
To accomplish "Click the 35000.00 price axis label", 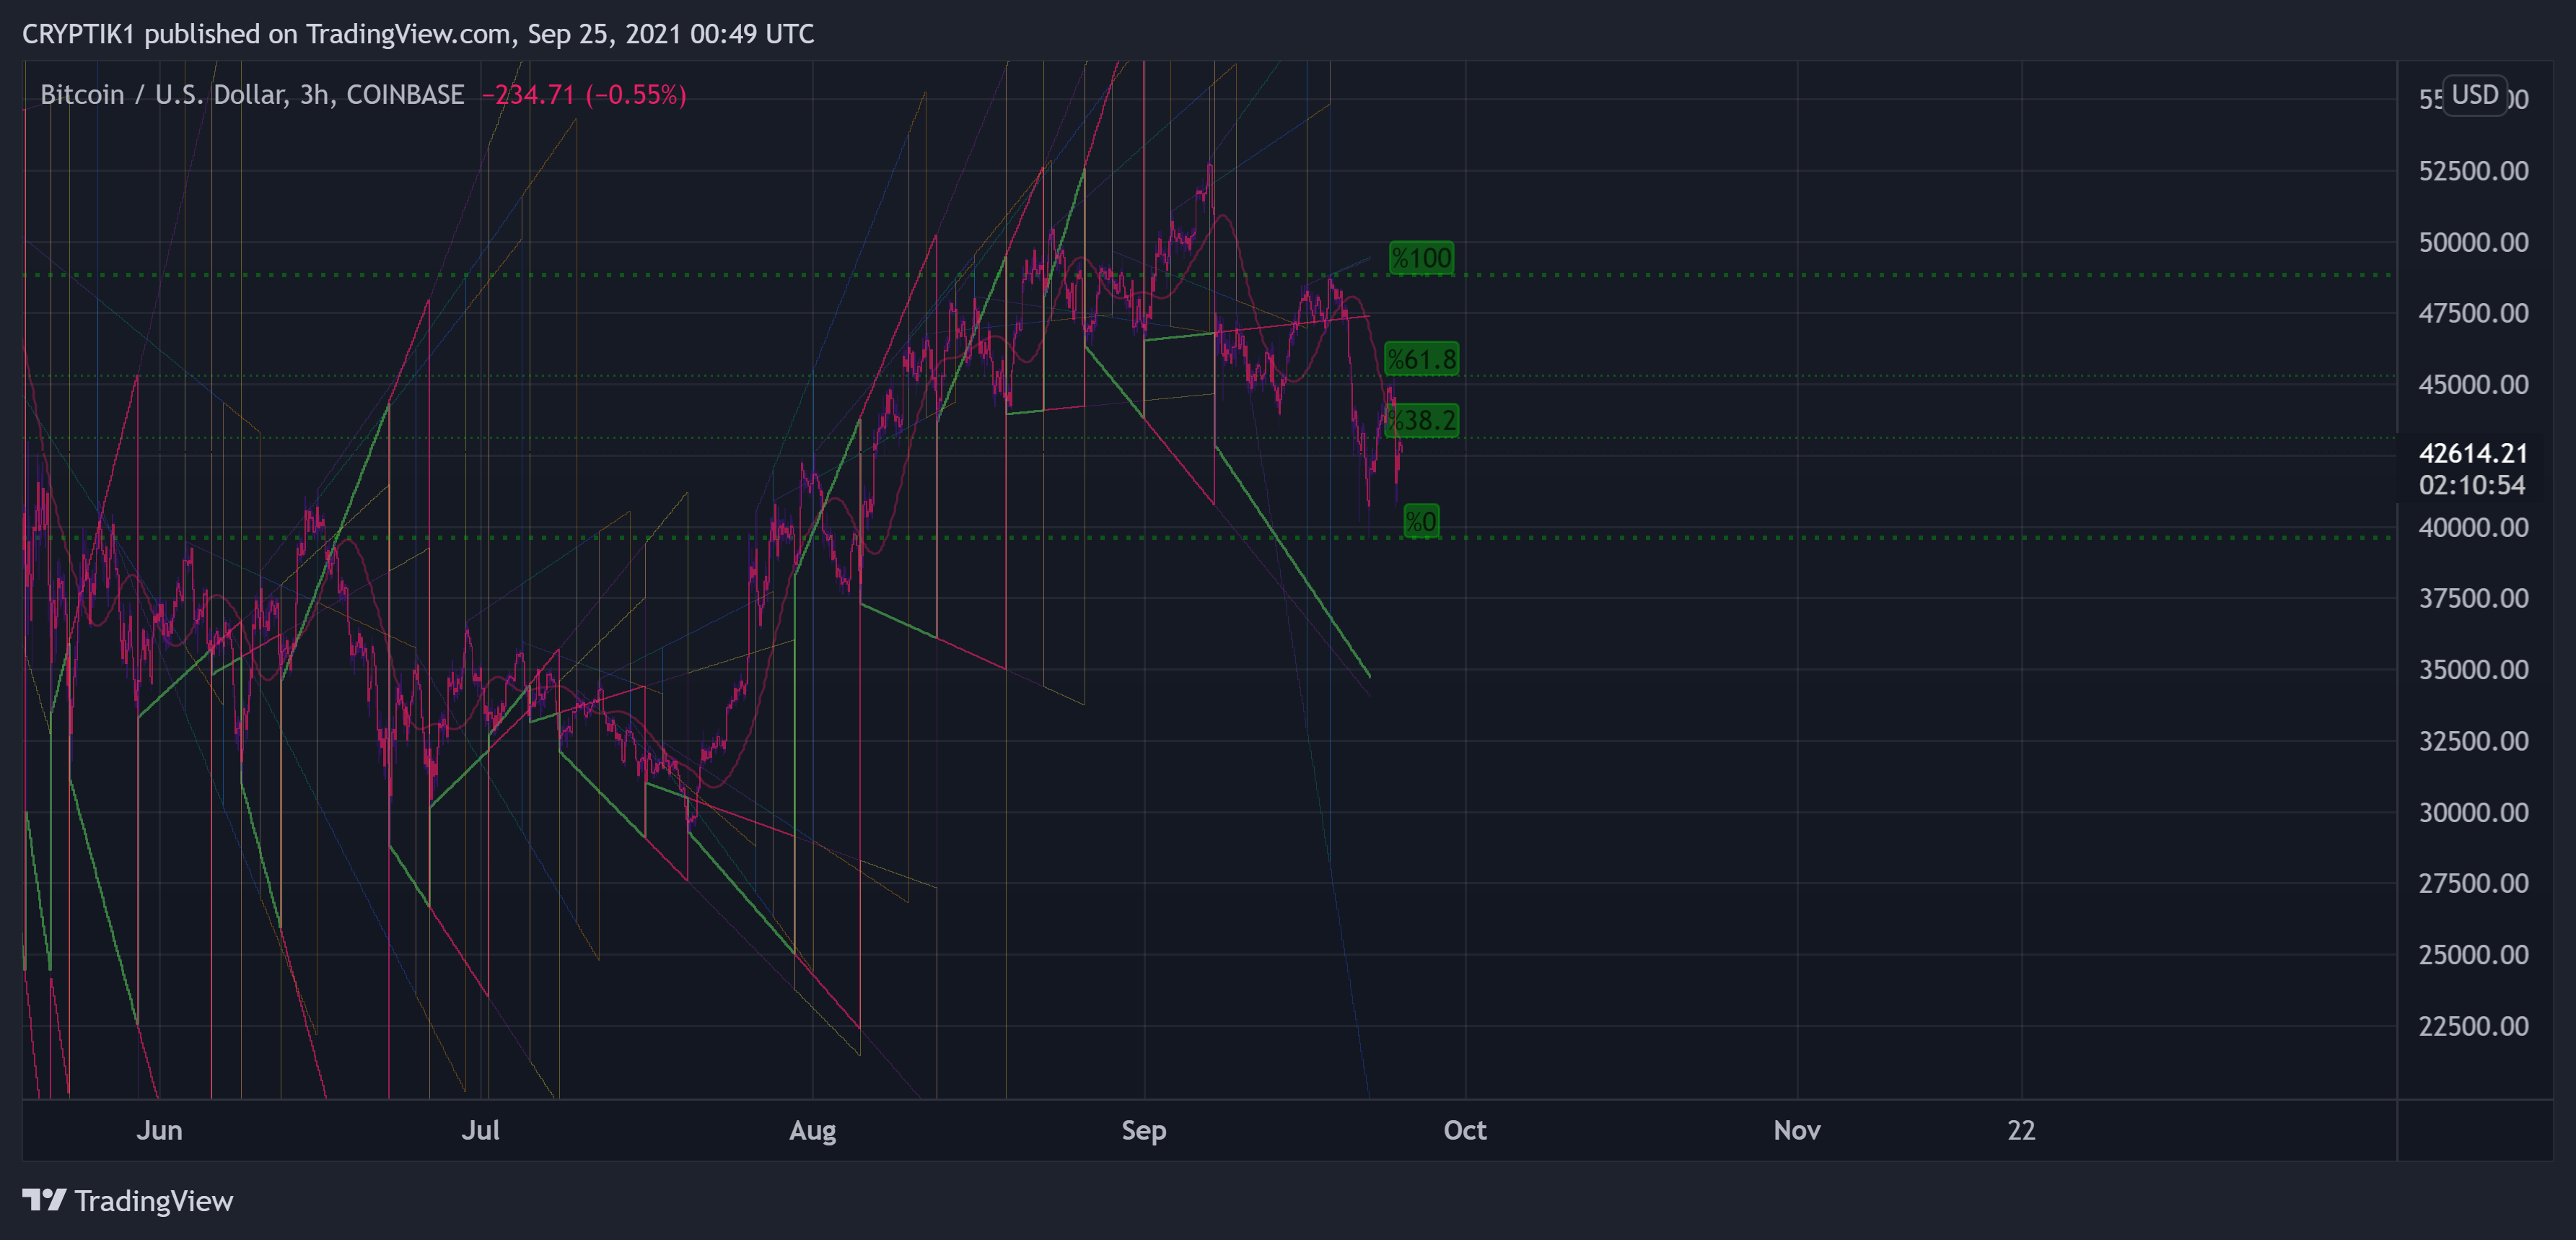I will click(x=2473, y=670).
